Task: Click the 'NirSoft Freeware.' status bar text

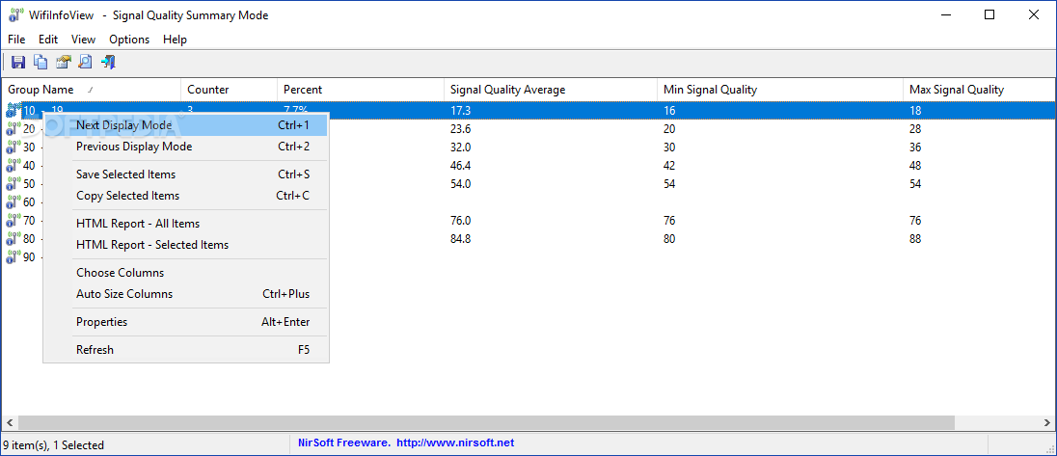Action: pos(343,443)
